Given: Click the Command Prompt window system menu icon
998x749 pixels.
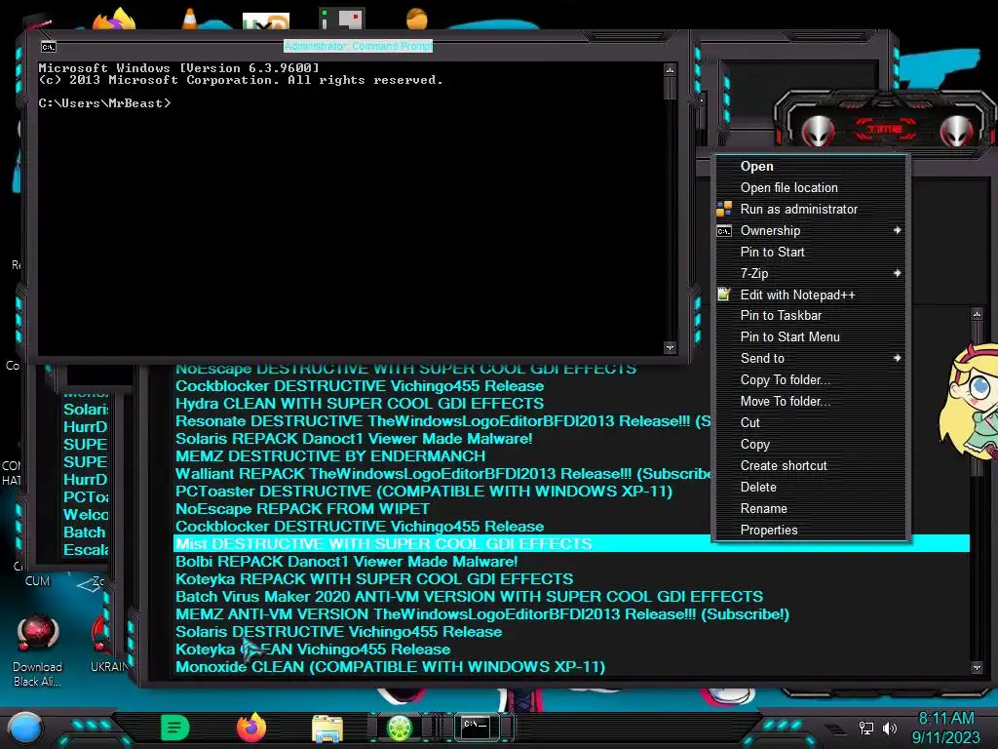Looking at the screenshot, I should coord(49,47).
